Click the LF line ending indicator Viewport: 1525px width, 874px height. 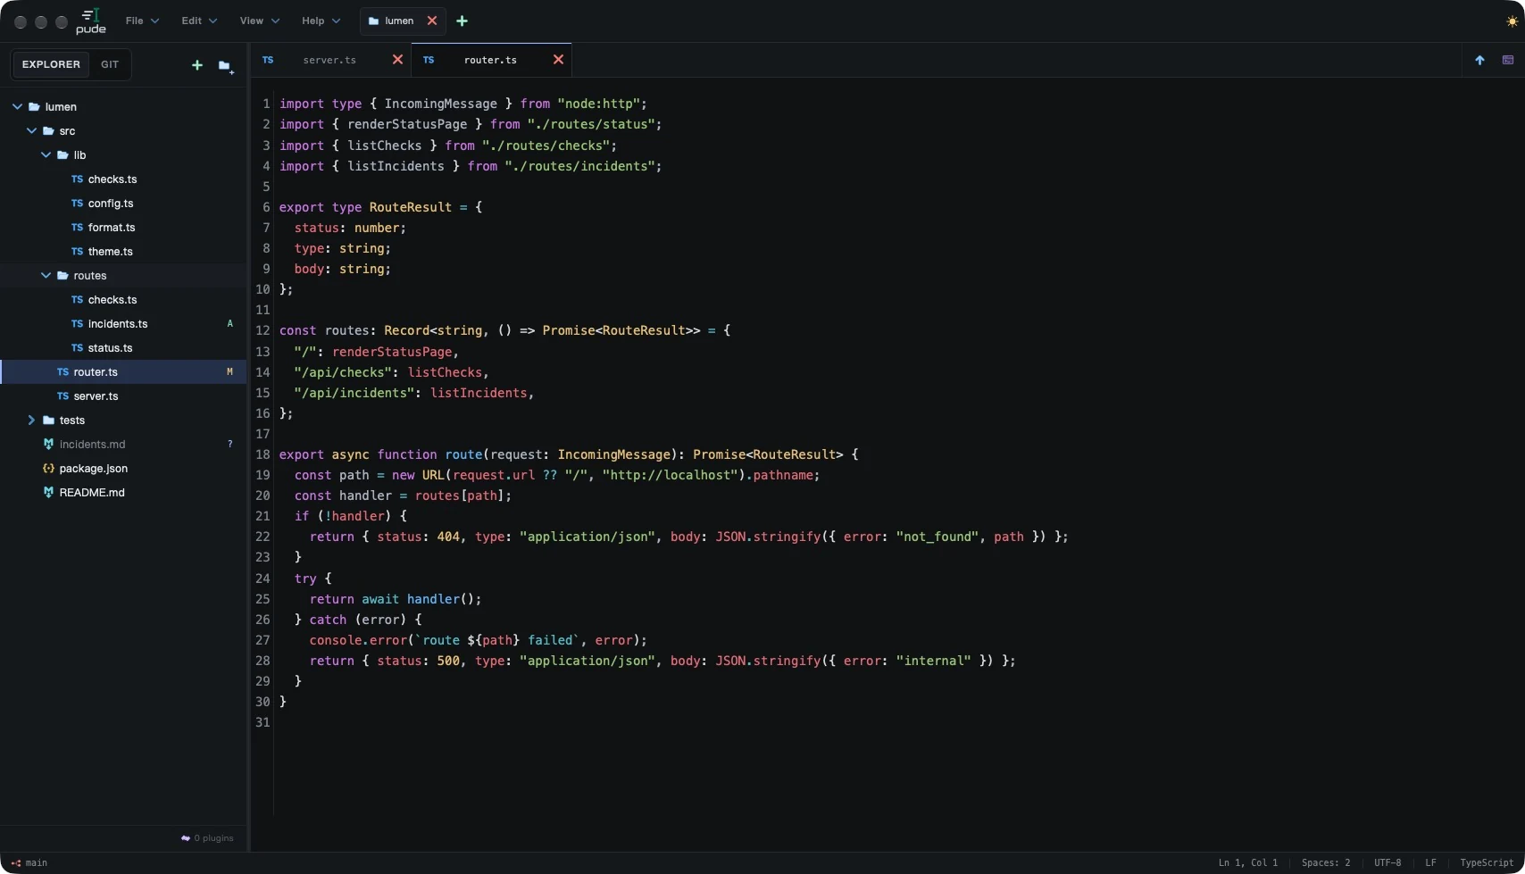[1430, 863]
